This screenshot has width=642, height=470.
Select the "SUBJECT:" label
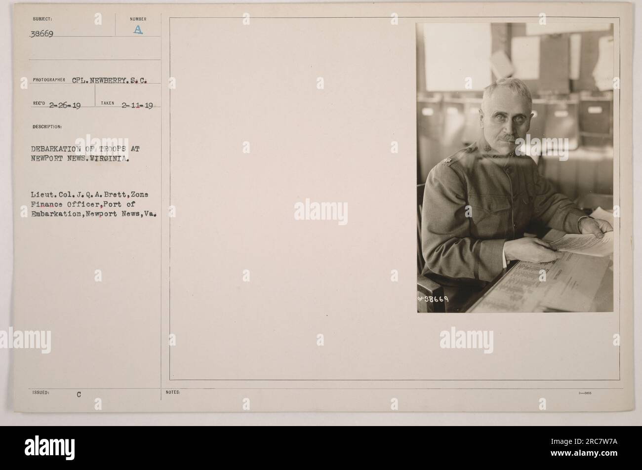tap(42, 19)
